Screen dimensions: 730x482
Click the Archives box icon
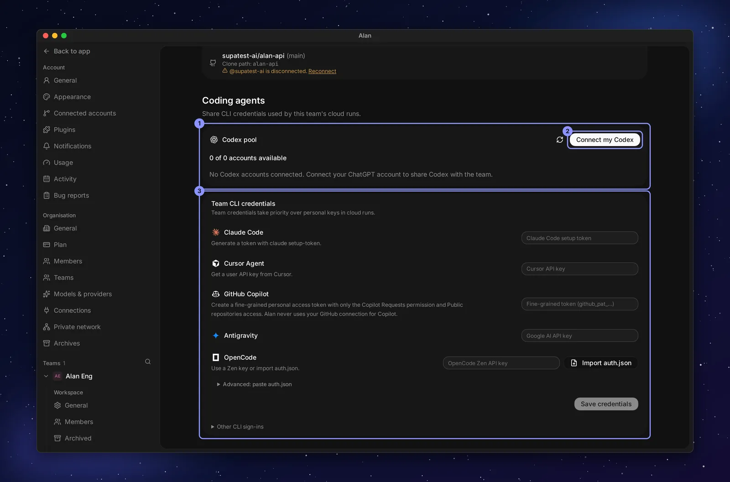click(47, 343)
